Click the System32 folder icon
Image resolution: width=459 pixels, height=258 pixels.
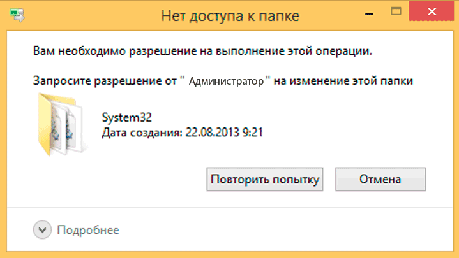click(x=59, y=125)
